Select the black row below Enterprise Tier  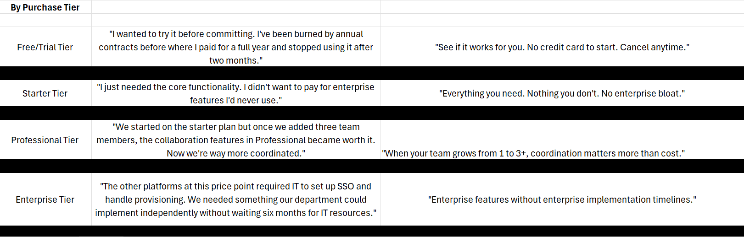[x=372, y=231]
